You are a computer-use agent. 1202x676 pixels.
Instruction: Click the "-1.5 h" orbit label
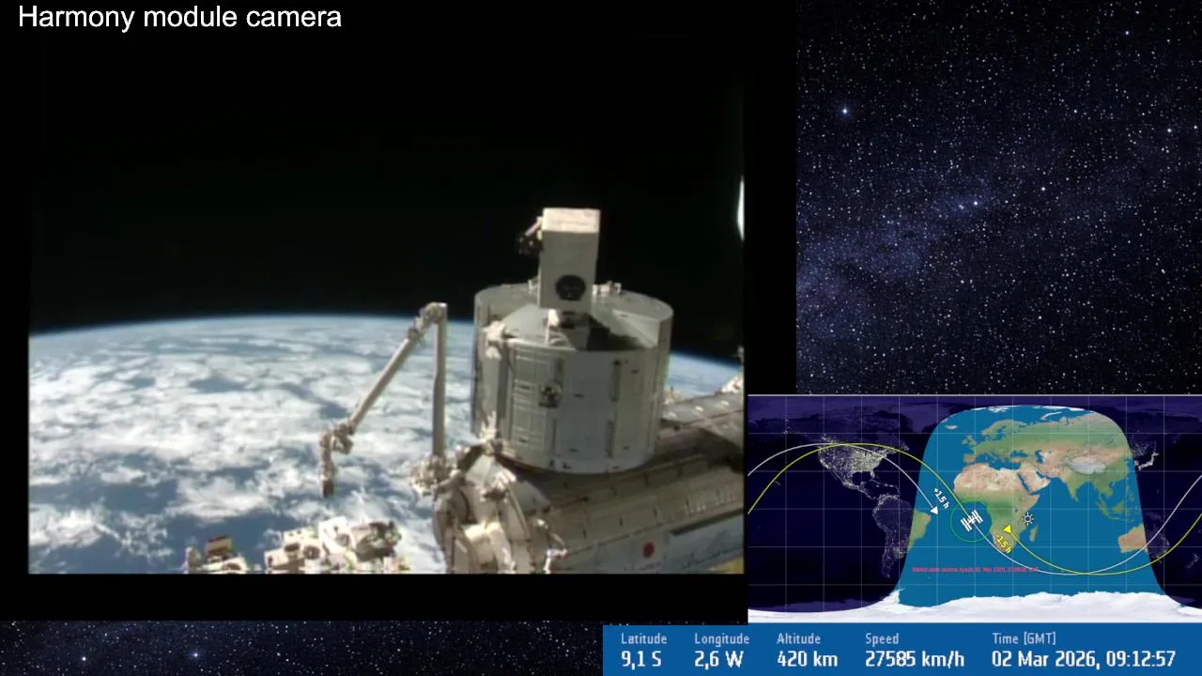[x=1004, y=544]
